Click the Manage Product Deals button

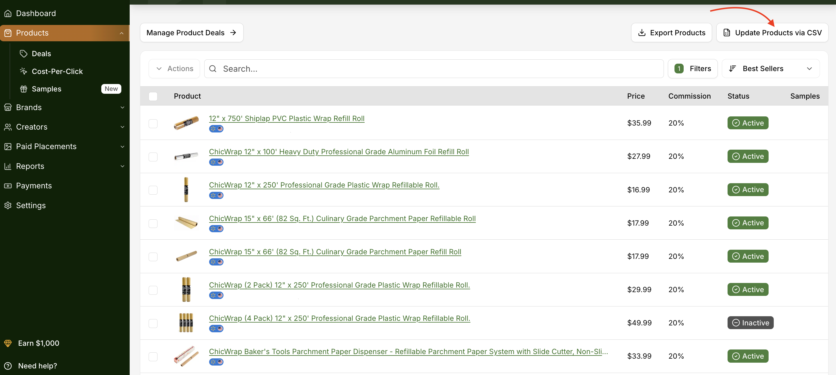tap(191, 33)
